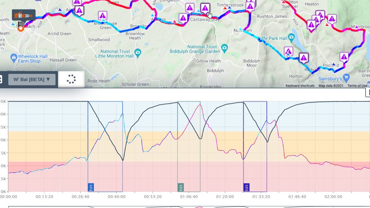Click the blue Edit tag on first segment
Viewport: 370px width, 208px height.
point(91,187)
